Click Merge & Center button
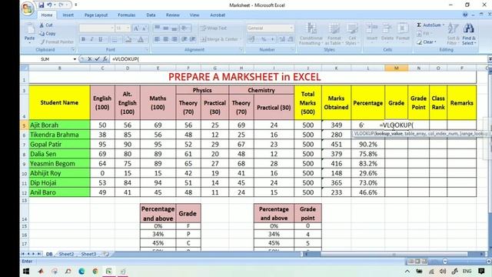This screenshot has height=277, width=492. tap(221, 39)
